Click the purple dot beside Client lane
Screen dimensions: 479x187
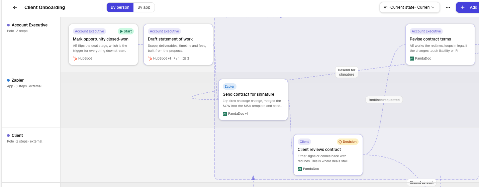(8, 135)
